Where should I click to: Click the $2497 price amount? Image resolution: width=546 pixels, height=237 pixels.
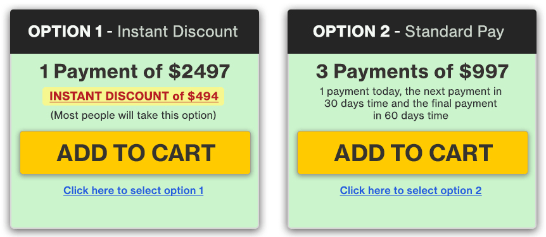199,71
